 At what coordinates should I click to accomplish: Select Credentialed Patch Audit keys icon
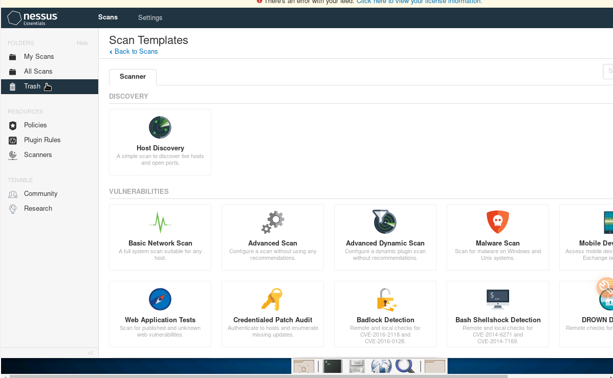[273, 299]
